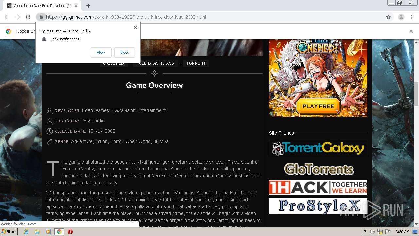The width and height of the screenshot is (419, 236).
Task: Open Chrome profile avatar
Action: coord(401,17)
